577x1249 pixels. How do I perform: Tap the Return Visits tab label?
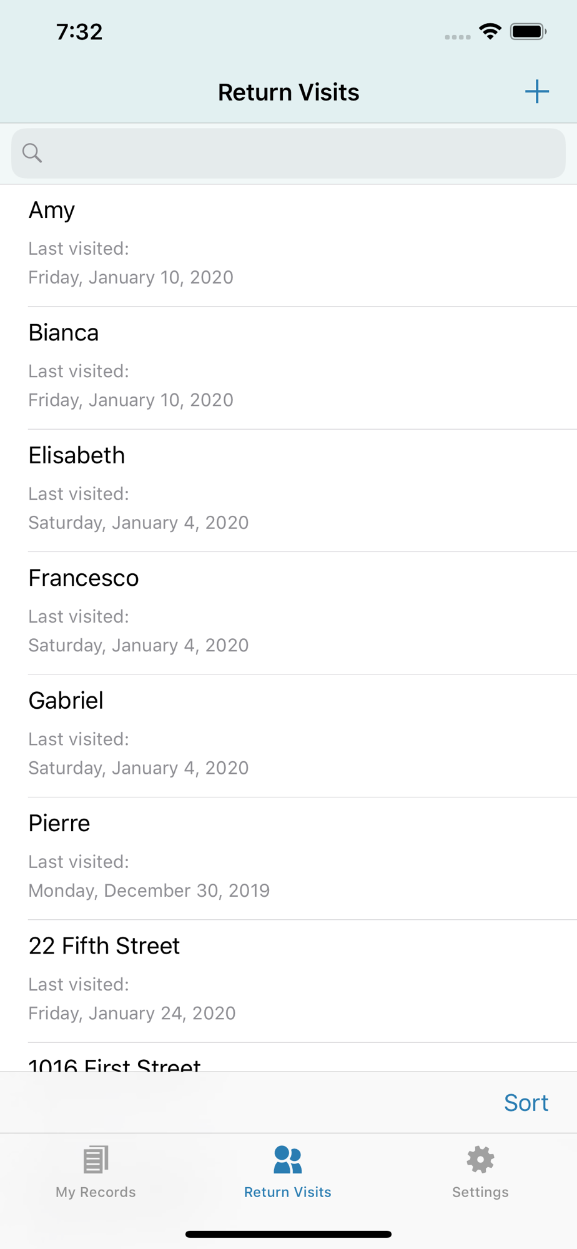288,1192
